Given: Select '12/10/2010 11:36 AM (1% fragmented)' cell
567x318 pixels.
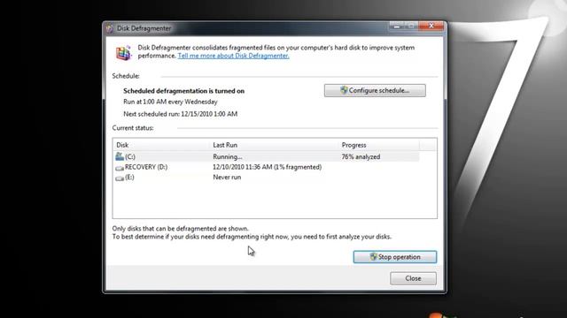Looking at the screenshot, I should coord(267,167).
